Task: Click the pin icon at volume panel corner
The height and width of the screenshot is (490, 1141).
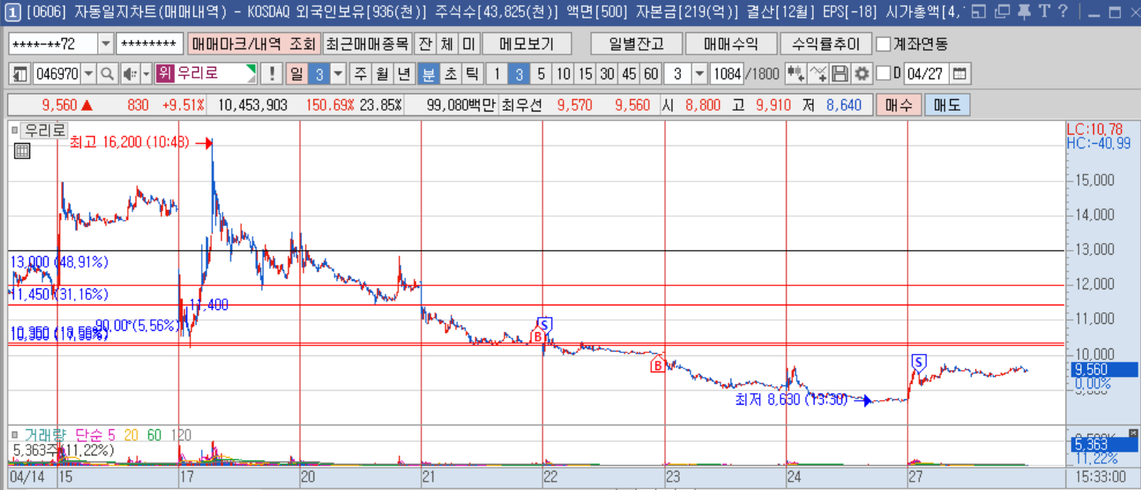Action: pyautogui.click(x=1133, y=432)
